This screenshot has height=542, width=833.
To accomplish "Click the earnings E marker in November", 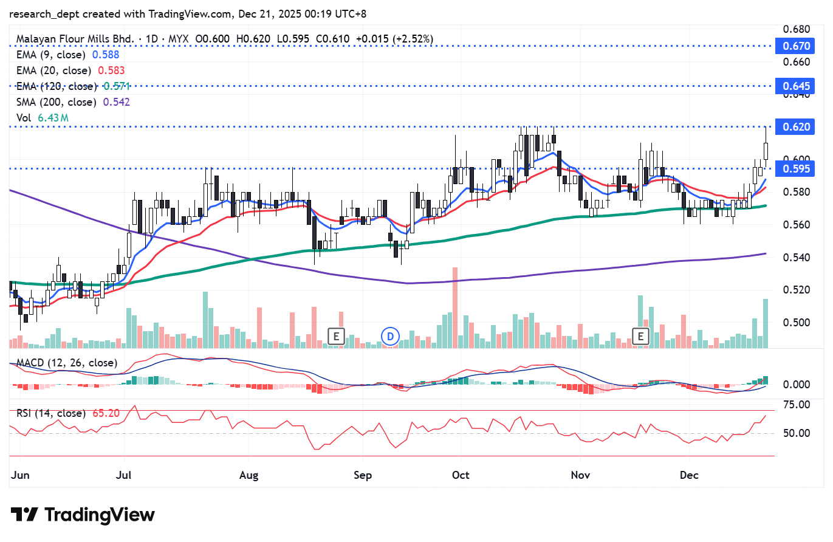I will (x=639, y=335).
